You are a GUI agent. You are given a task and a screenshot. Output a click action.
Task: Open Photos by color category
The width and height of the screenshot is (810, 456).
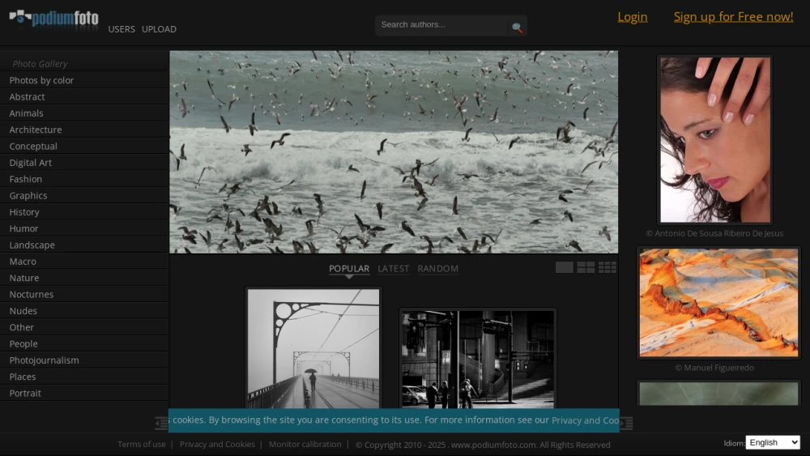[84, 80]
